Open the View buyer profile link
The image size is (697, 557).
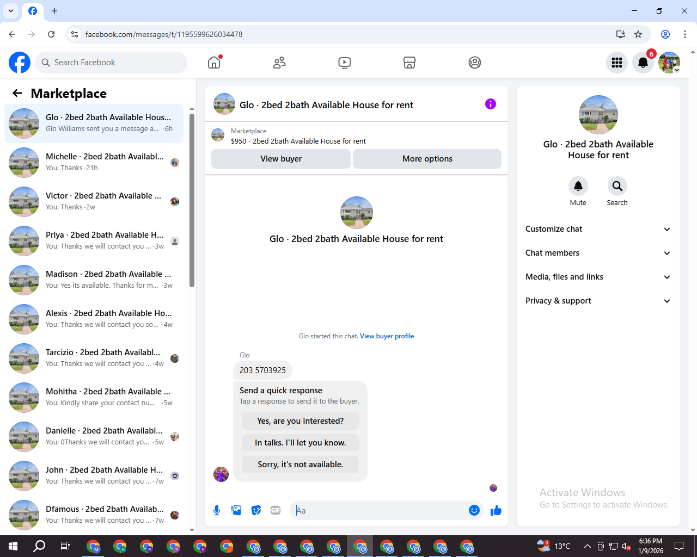click(x=387, y=336)
